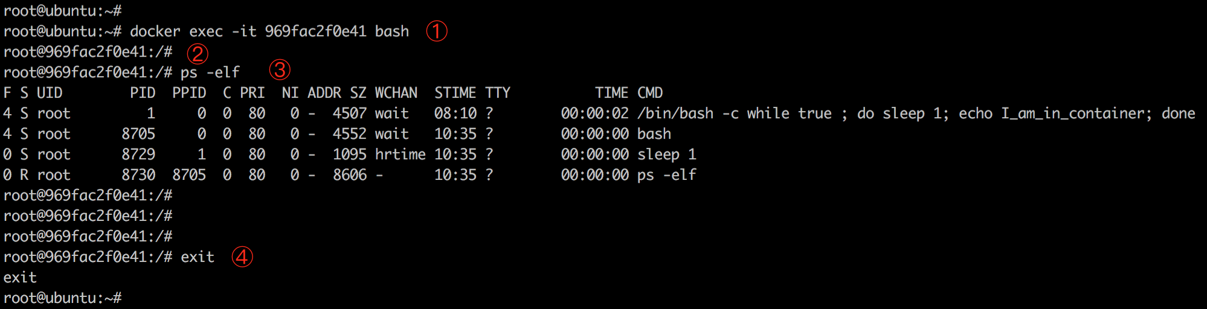Click the red circled number 1 annotation
The height and width of the screenshot is (309, 1207).
pos(436,31)
